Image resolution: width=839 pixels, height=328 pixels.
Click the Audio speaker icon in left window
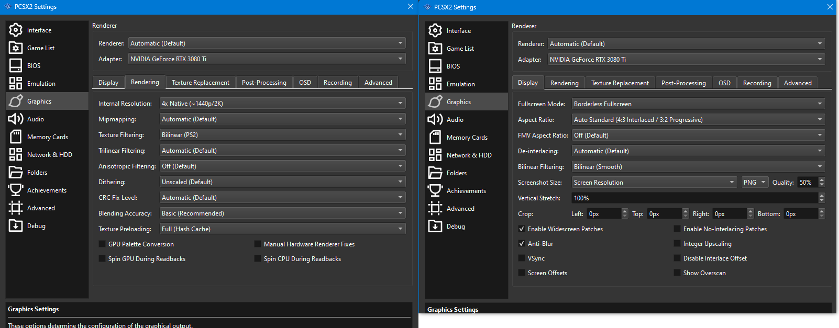16,119
